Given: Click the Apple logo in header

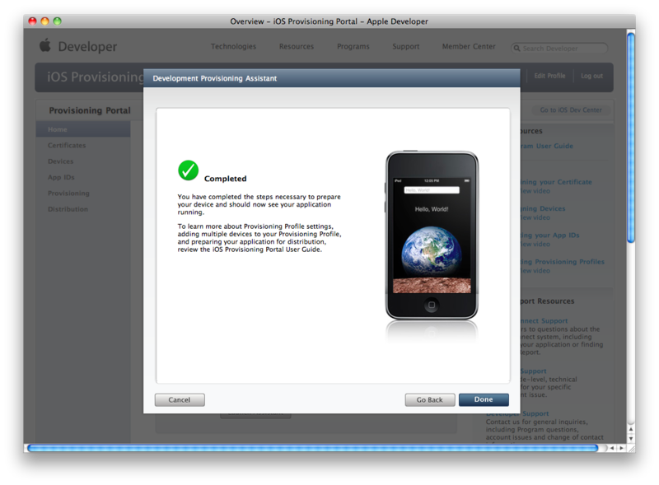Looking at the screenshot, I should tap(45, 45).
